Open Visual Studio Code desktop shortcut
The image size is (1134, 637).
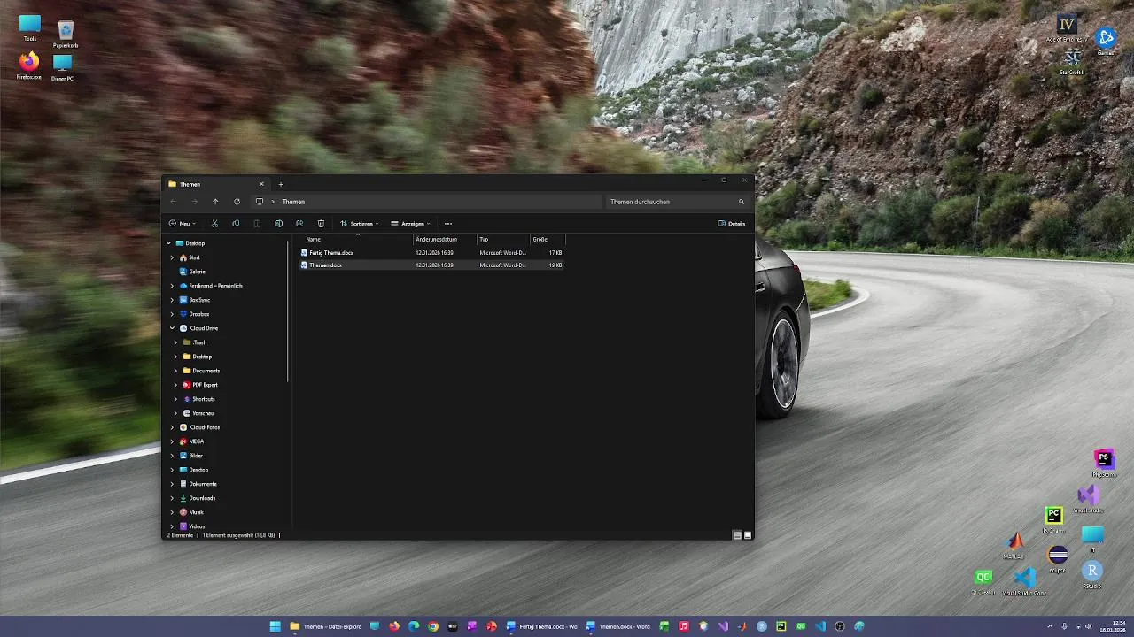click(1024, 581)
